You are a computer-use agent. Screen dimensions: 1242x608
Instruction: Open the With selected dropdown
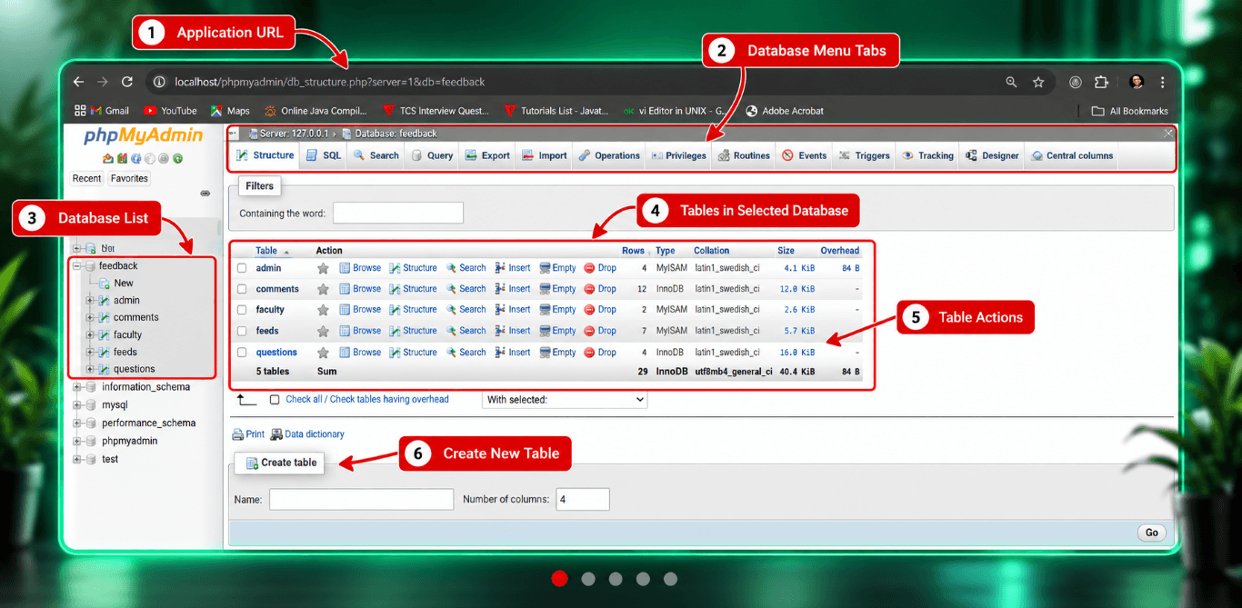[565, 400]
